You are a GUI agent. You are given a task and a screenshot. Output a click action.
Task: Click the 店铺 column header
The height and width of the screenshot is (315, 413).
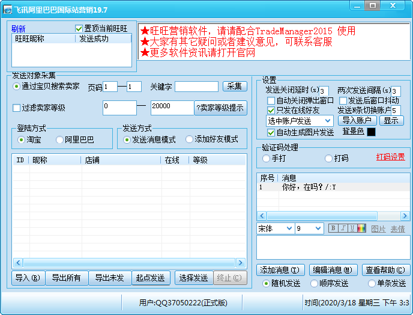click(120, 161)
